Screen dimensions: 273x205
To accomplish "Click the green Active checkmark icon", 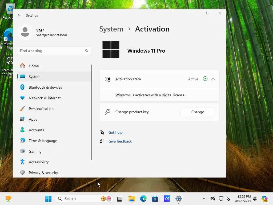I will (205, 79).
